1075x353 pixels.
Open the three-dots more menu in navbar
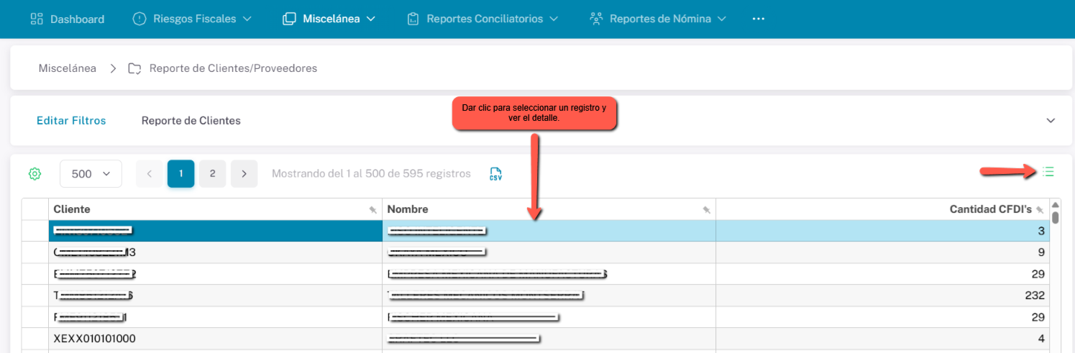[x=758, y=19]
